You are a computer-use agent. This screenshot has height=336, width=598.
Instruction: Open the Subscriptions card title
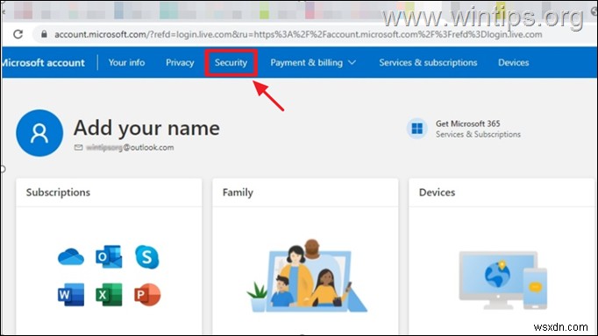[58, 192]
